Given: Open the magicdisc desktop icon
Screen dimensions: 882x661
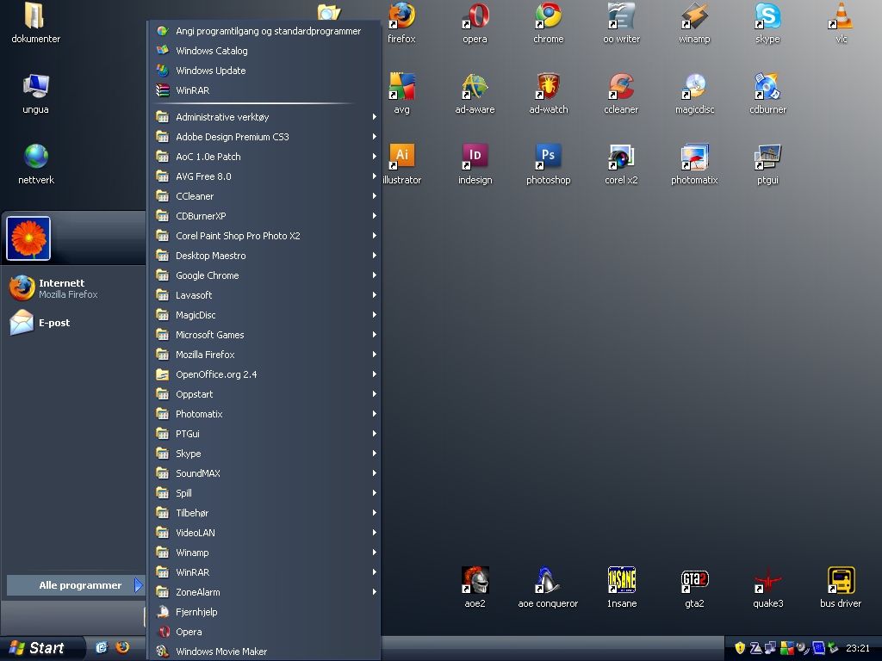Looking at the screenshot, I should coord(695,93).
